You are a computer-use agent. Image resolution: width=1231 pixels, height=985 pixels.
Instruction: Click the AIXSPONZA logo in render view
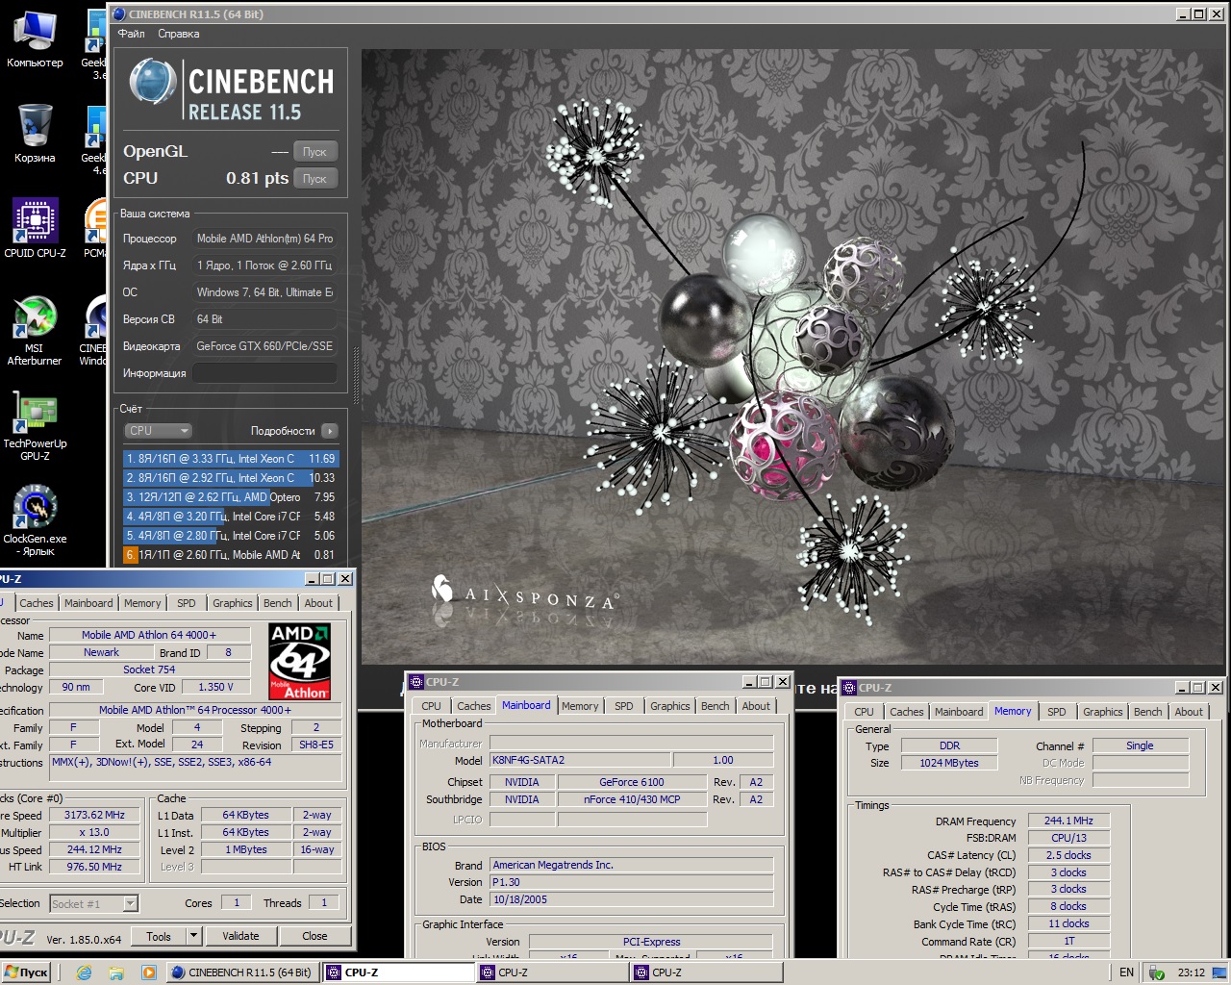(x=525, y=593)
